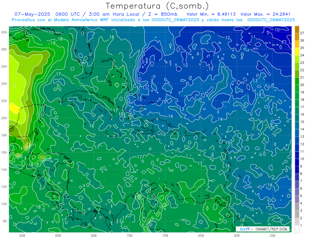Image resolution: width=309 pixels, height=239 pixels.
Task: Click the '28N' latitude axis label
Action: 4,49
